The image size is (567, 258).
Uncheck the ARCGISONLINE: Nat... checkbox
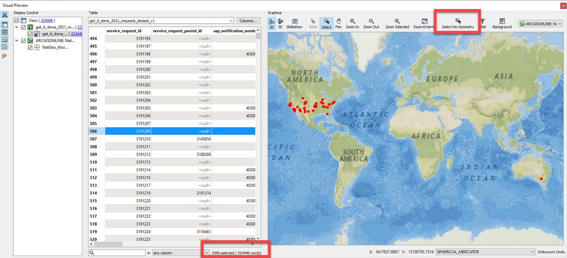point(23,40)
